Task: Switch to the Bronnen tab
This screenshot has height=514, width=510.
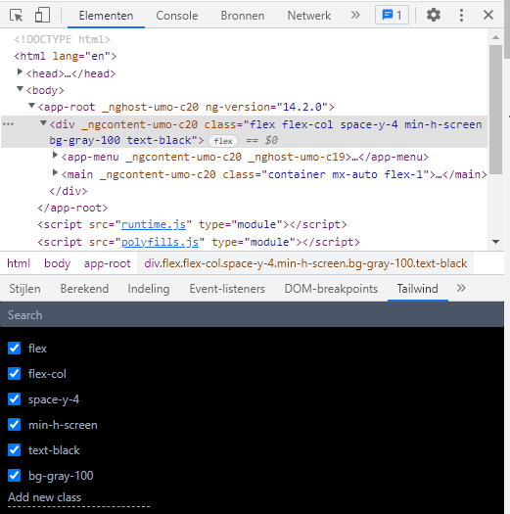Action: point(243,16)
